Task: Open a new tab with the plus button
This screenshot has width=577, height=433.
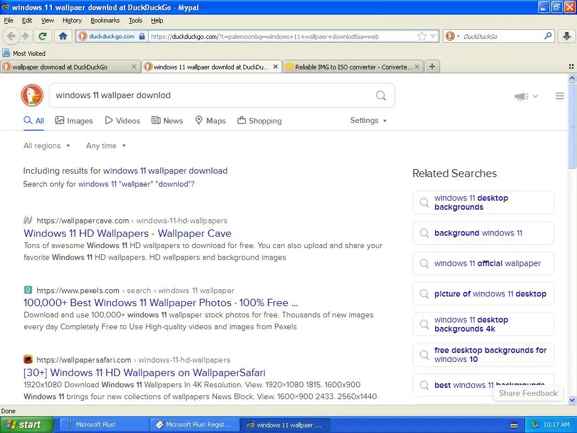Action: (x=432, y=67)
